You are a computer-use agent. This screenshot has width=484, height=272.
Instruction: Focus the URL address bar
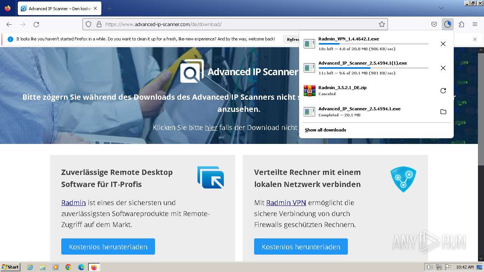(235, 24)
